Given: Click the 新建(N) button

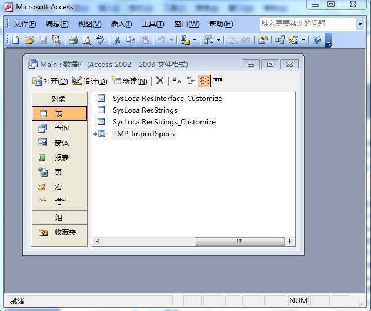Looking at the screenshot, I should (129, 81).
